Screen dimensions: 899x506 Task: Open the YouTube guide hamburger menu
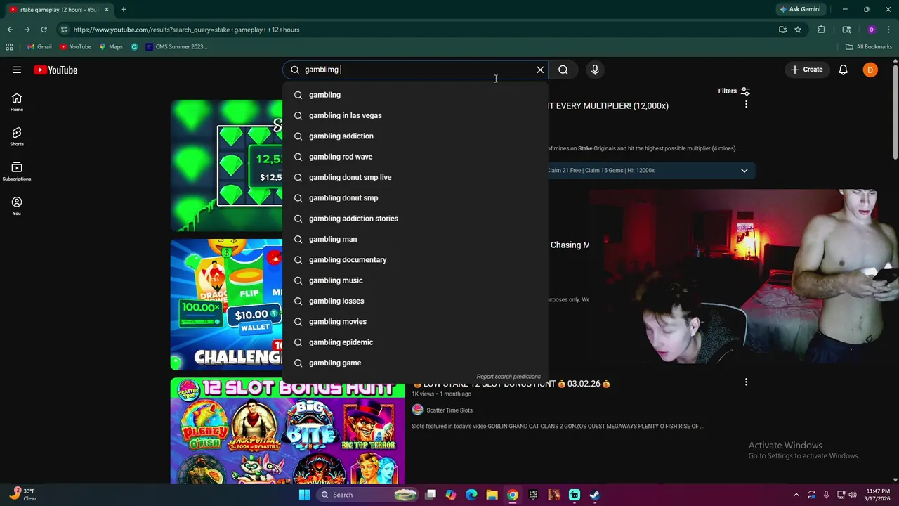point(17,70)
